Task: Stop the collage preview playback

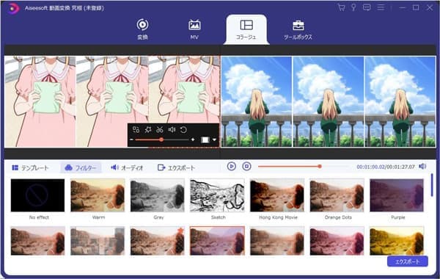Action: [246, 167]
